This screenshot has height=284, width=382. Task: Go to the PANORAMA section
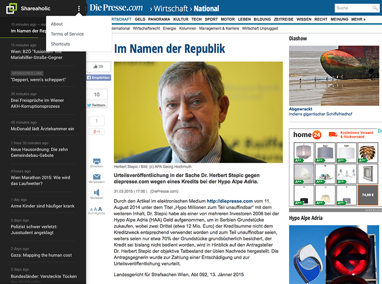click(x=159, y=19)
